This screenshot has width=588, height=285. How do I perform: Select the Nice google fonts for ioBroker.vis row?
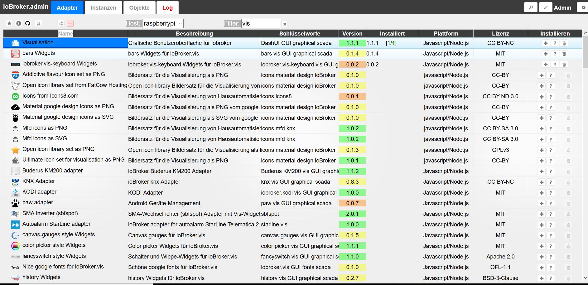pyautogui.click(x=292, y=267)
